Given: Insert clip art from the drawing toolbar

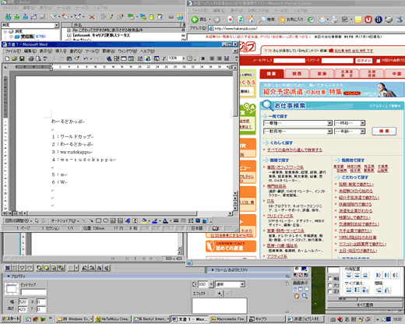Looking at the screenshot, I should pyautogui.click(x=135, y=221).
